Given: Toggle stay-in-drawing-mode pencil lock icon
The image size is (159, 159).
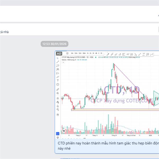Looking at the screenshot, I should [58, 102].
